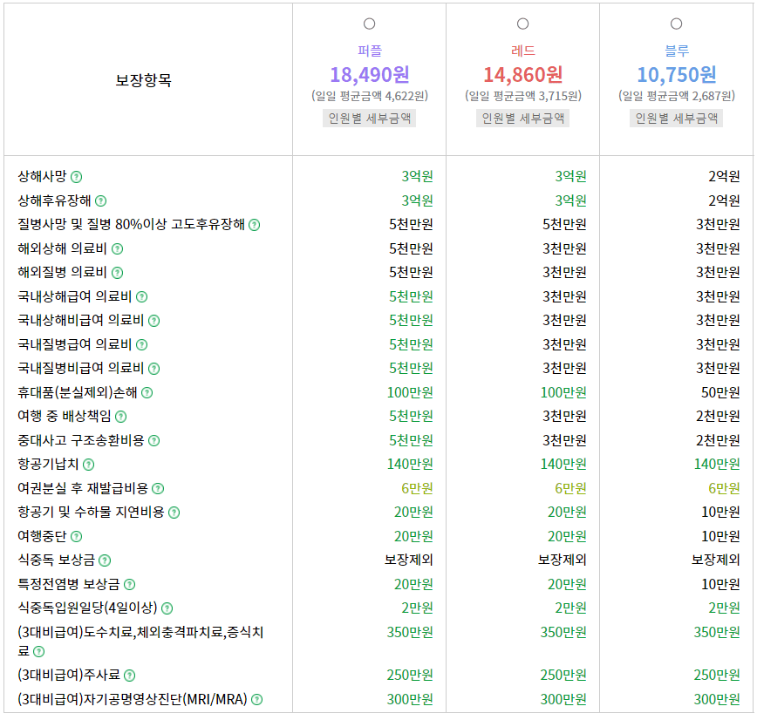View explanation for 특정전염병 보상금
The image size is (757, 720).
pos(129,584)
